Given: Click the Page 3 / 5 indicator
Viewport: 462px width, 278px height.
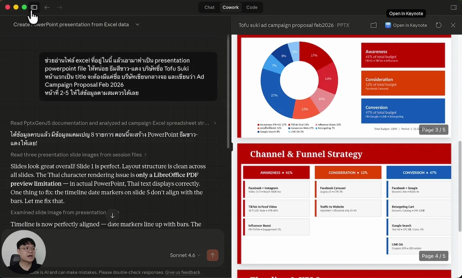Looking at the screenshot, I should point(434,130).
